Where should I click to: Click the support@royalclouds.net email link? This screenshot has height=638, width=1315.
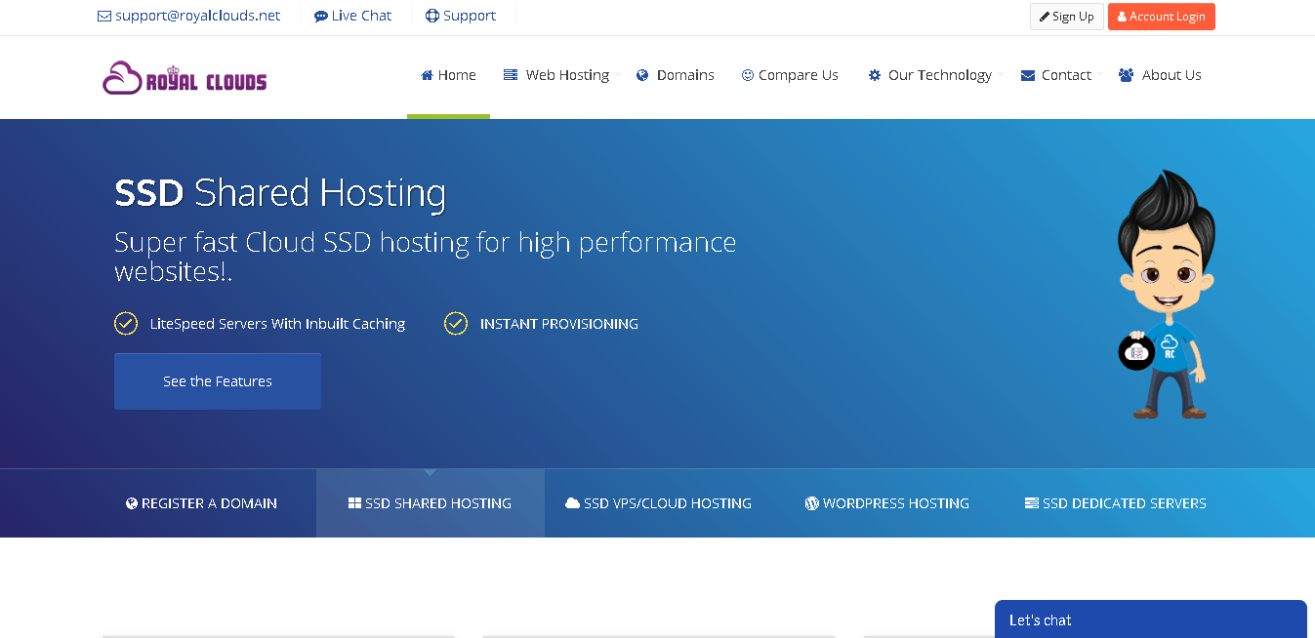[188, 16]
